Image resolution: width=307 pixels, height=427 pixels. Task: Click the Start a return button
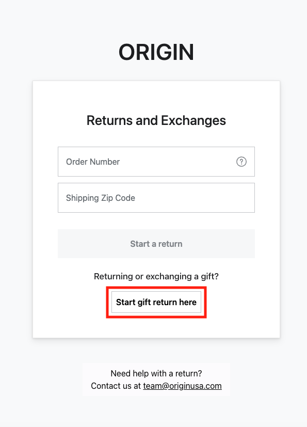tap(156, 244)
